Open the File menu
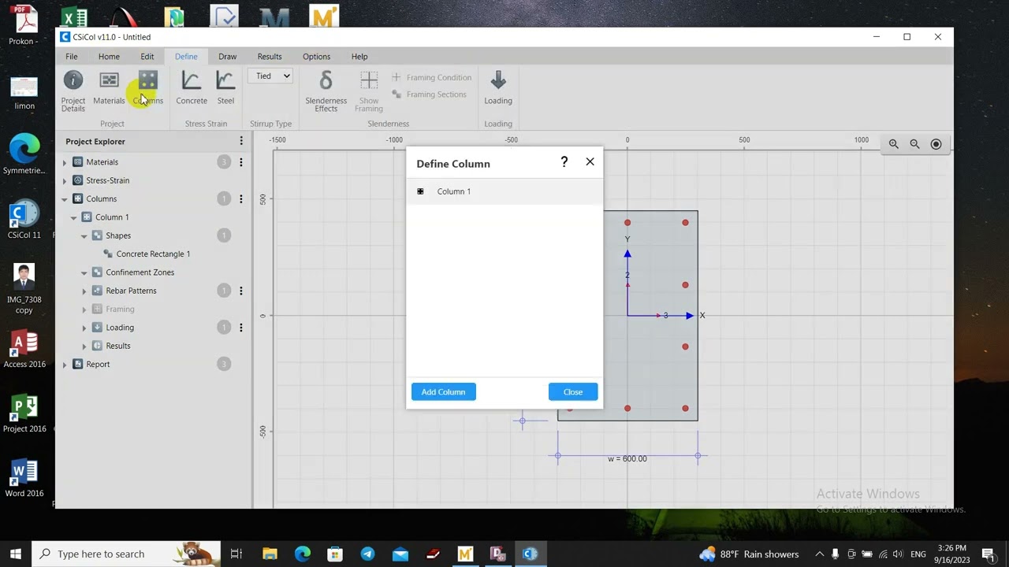Screen dimensions: 1009x567 [72, 57]
